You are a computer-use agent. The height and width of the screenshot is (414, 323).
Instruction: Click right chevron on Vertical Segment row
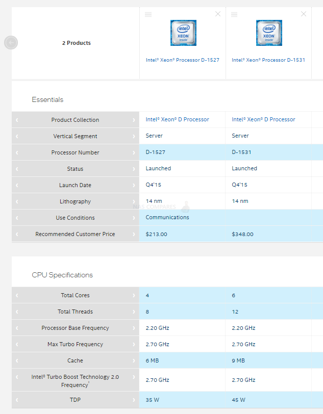point(134,137)
